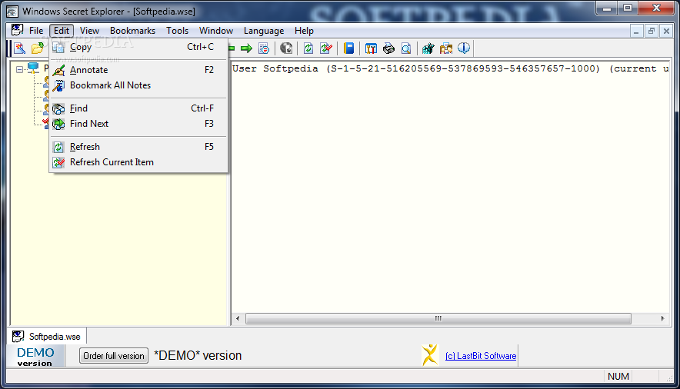The width and height of the screenshot is (680, 389).
Task: Select the computer root node icon in tree
Action: click(33, 68)
